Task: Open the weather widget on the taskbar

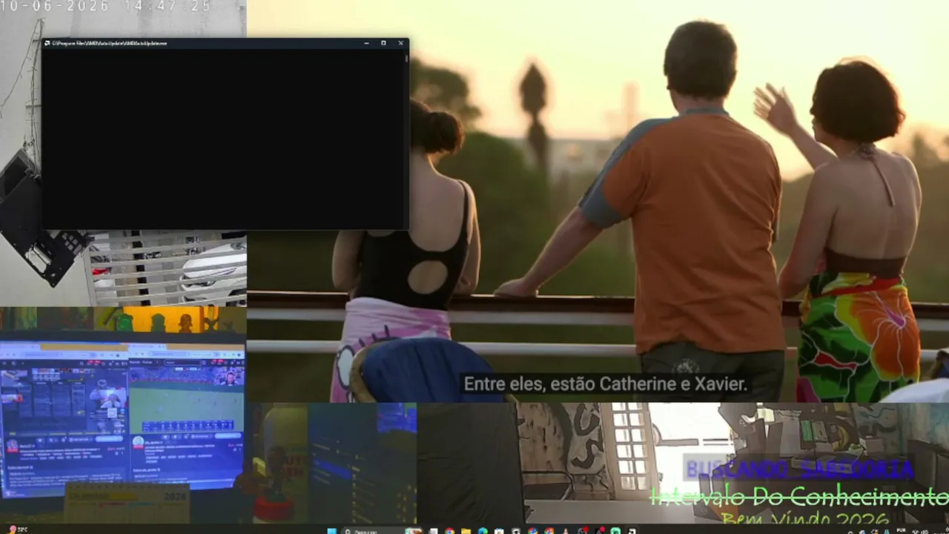Action: (x=18, y=530)
